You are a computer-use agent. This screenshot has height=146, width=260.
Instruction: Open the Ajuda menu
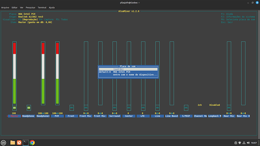tap(52, 8)
